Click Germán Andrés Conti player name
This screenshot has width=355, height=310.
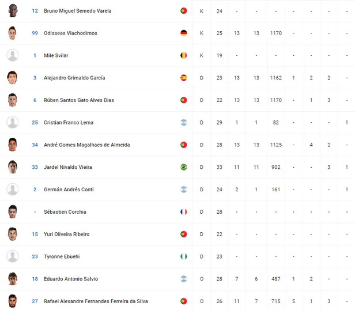pos(69,190)
